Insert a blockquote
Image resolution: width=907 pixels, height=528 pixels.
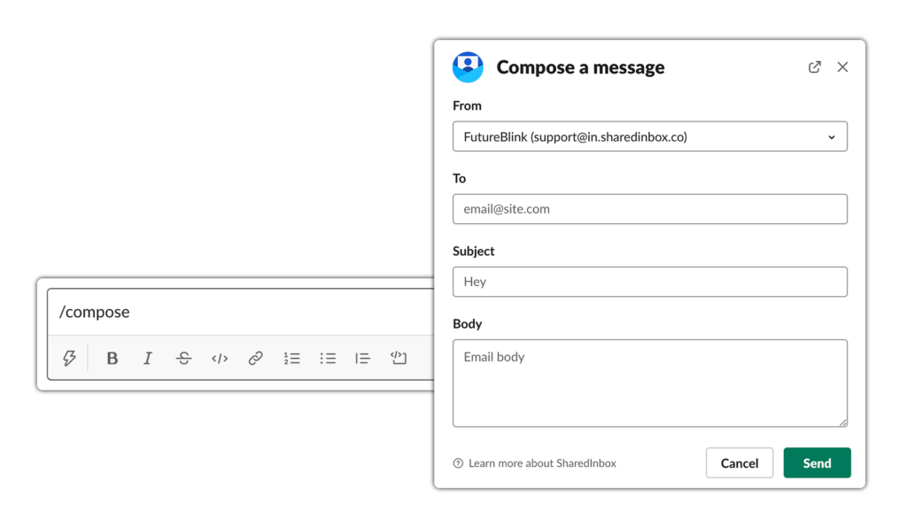click(362, 358)
